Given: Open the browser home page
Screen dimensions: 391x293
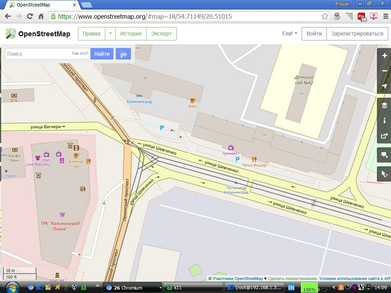Looking at the screenshot, I should point(41,16).
